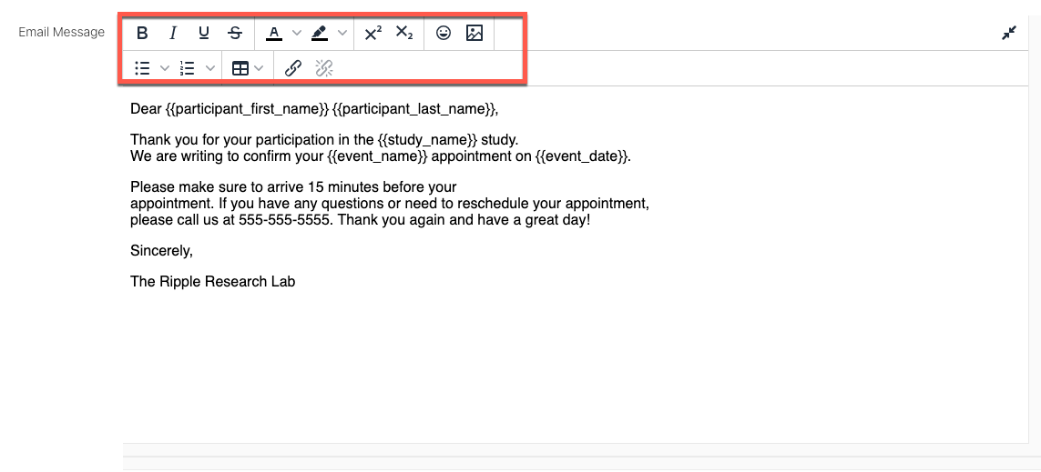Click the line starting 'Dear {{participant_first_name}}'
The height and width of the screenshot is (472, 1041).
coord(314,109)
